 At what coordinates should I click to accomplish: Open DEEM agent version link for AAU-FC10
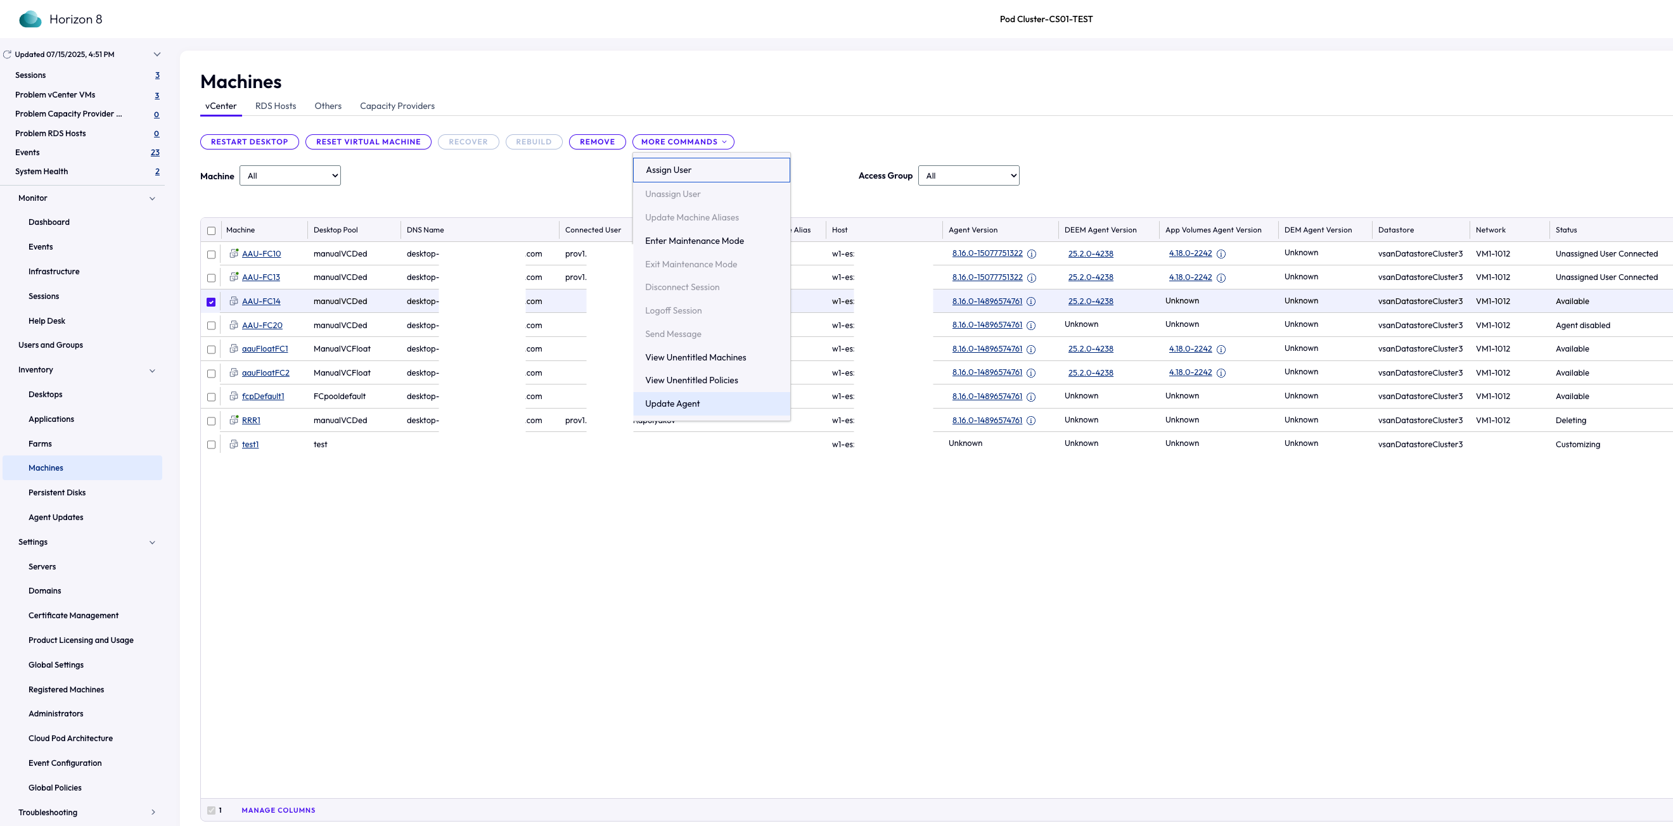1091,254
